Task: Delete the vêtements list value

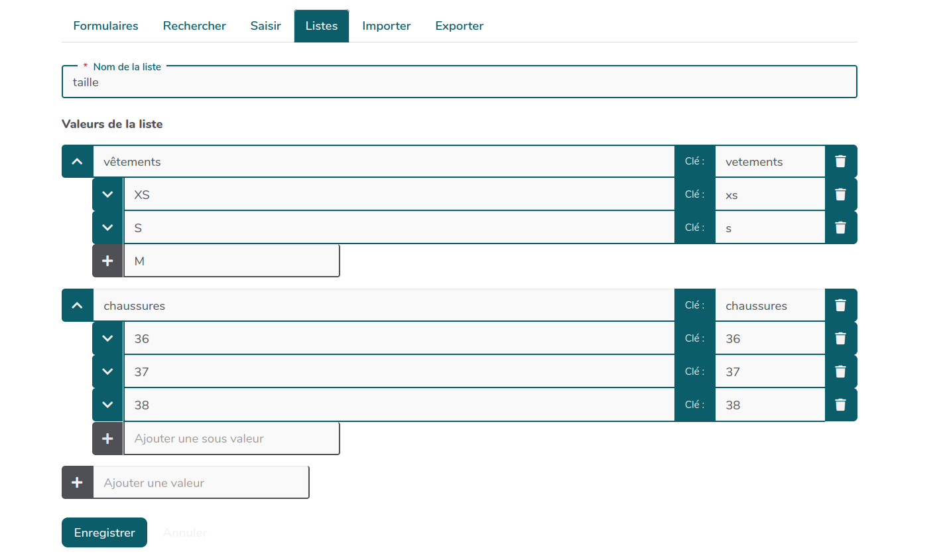Action: click(x=840, y=161)
